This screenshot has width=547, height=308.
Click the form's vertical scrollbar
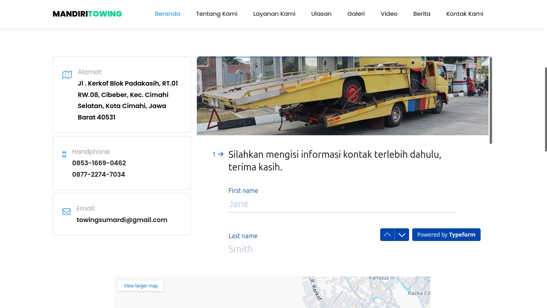click(491, 101)
